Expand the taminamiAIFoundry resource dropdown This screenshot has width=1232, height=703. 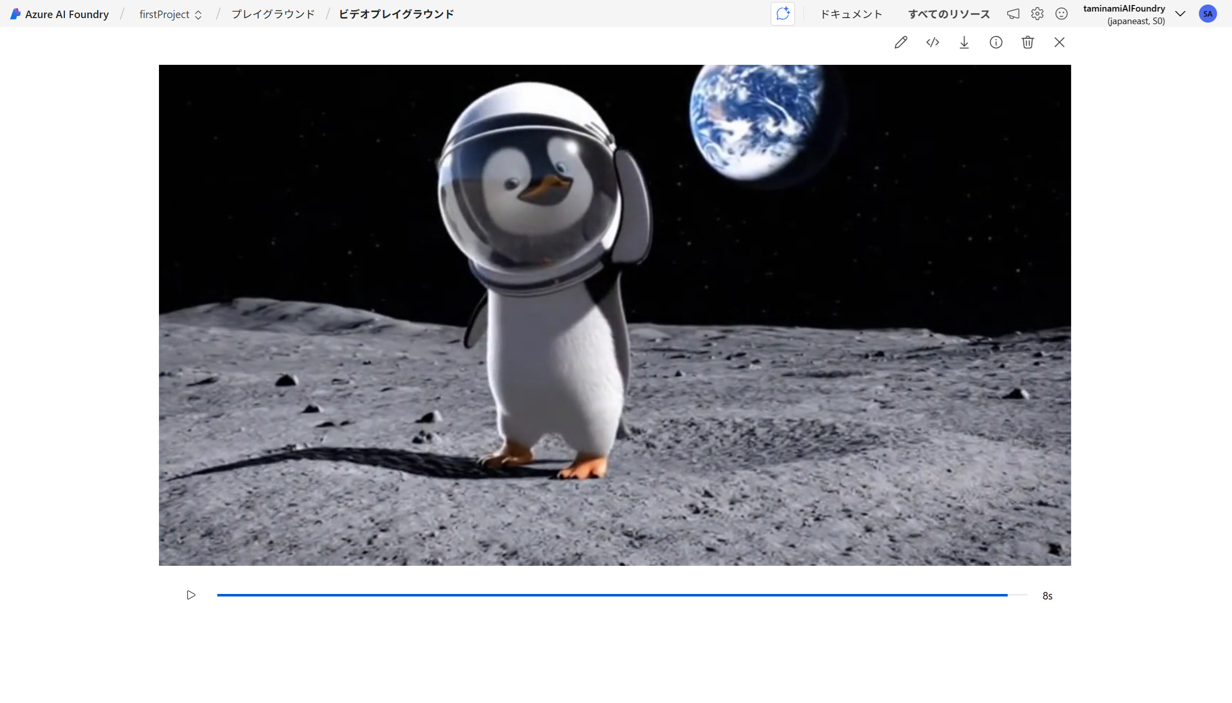[1180, 14]
